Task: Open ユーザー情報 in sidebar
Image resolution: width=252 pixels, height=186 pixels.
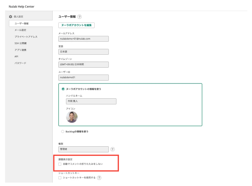Action: pyautogui.click(x=31, y=23)
